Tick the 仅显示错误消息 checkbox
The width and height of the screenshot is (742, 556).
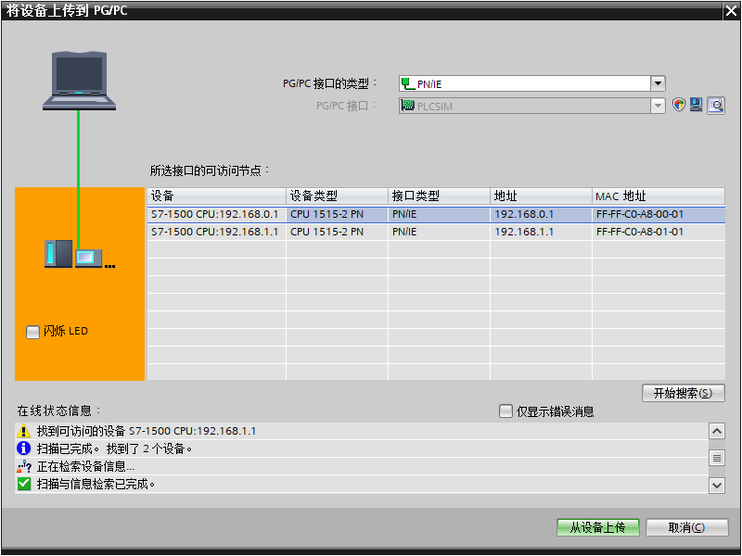click(505, 411)
